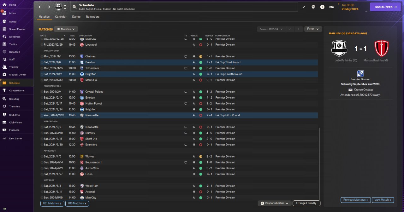The image size is (404, 212).
Task: Open the FM menu icon
Action: (x=331, y=7)
